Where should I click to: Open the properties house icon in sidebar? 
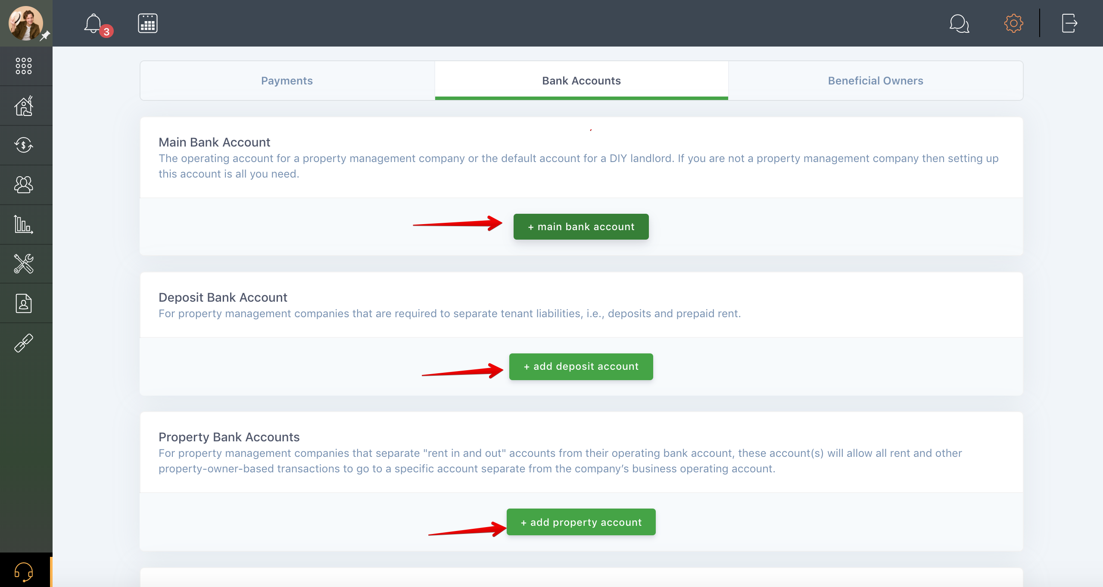24,106
